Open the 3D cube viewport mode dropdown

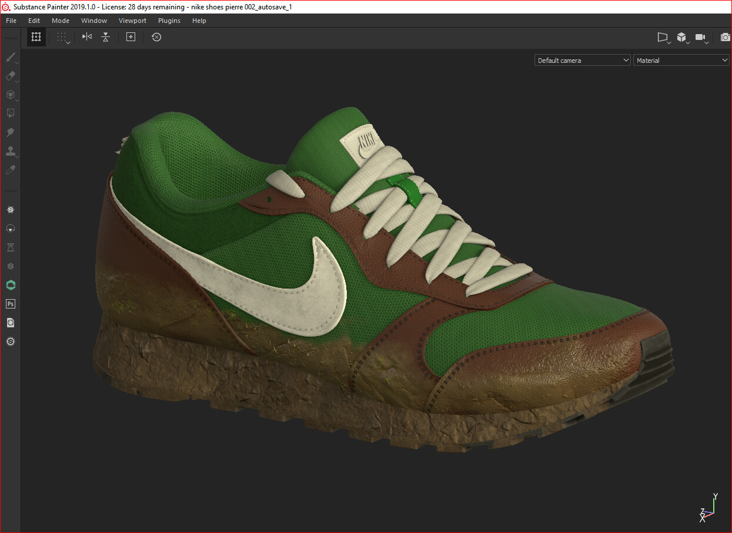click(x=682, y=38)
